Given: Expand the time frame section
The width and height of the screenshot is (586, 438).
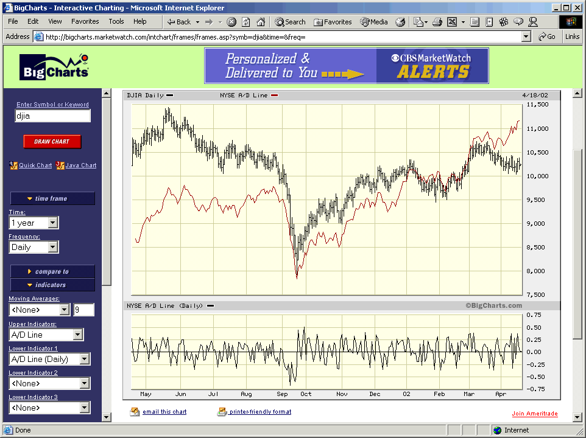Looking at the screenshot, I should pyautogui.click(x=52, y=198).
